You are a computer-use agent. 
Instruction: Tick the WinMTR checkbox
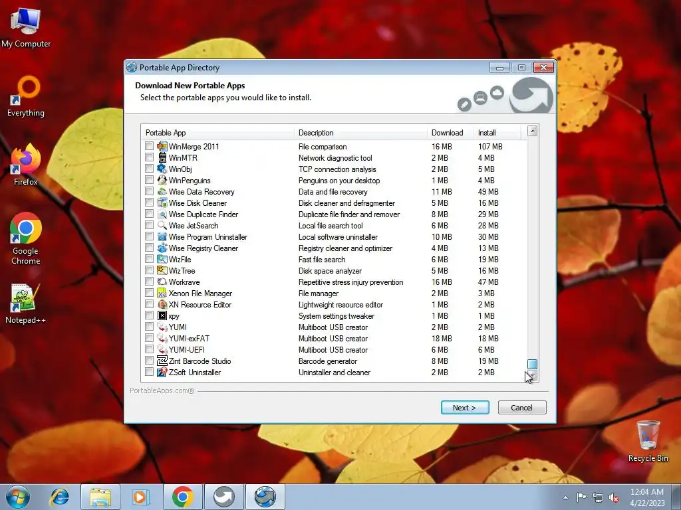point(150,157)
